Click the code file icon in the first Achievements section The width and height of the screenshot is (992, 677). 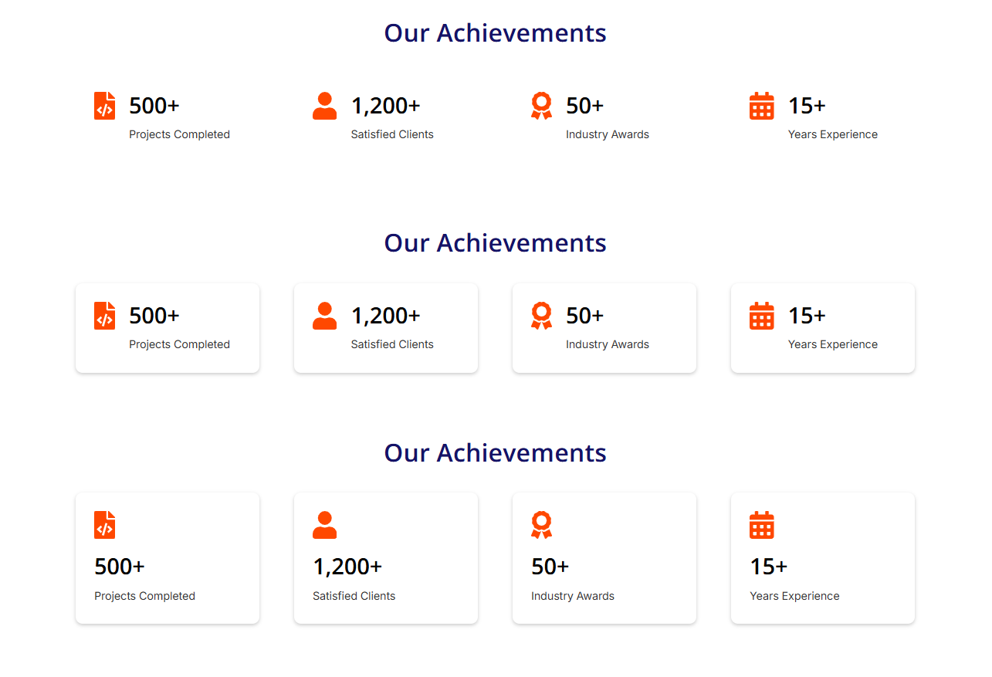(105, 106)
